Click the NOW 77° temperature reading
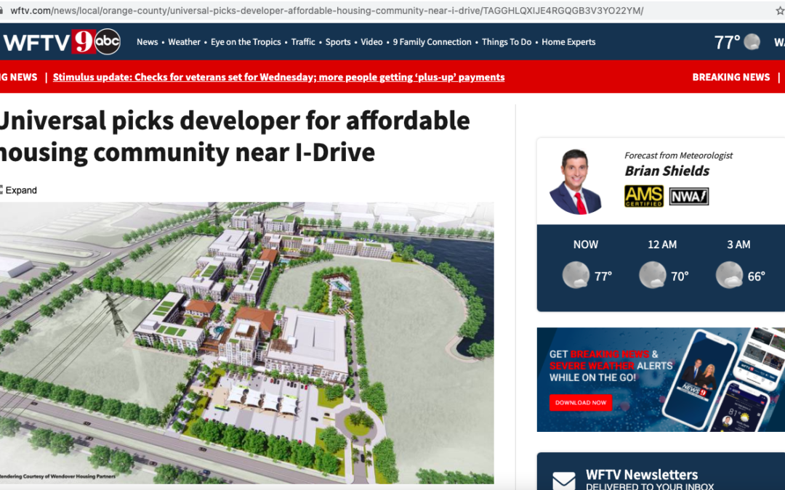 [603, 276]
